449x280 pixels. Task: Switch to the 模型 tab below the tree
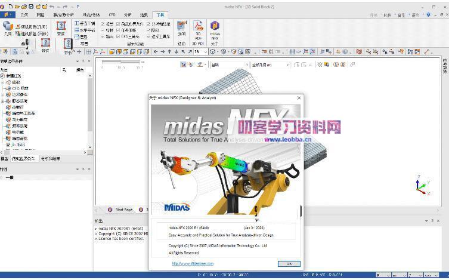[4, 158]
